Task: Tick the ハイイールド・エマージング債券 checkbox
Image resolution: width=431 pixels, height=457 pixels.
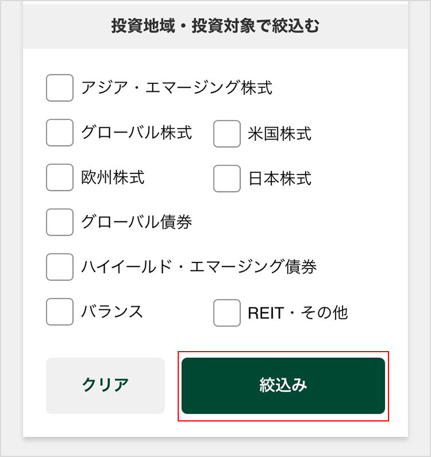Action: coord(59,267)
